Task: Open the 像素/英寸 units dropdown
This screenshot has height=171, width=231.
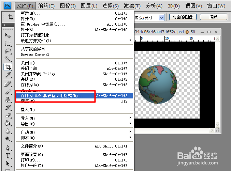Action: click(162, 18)
